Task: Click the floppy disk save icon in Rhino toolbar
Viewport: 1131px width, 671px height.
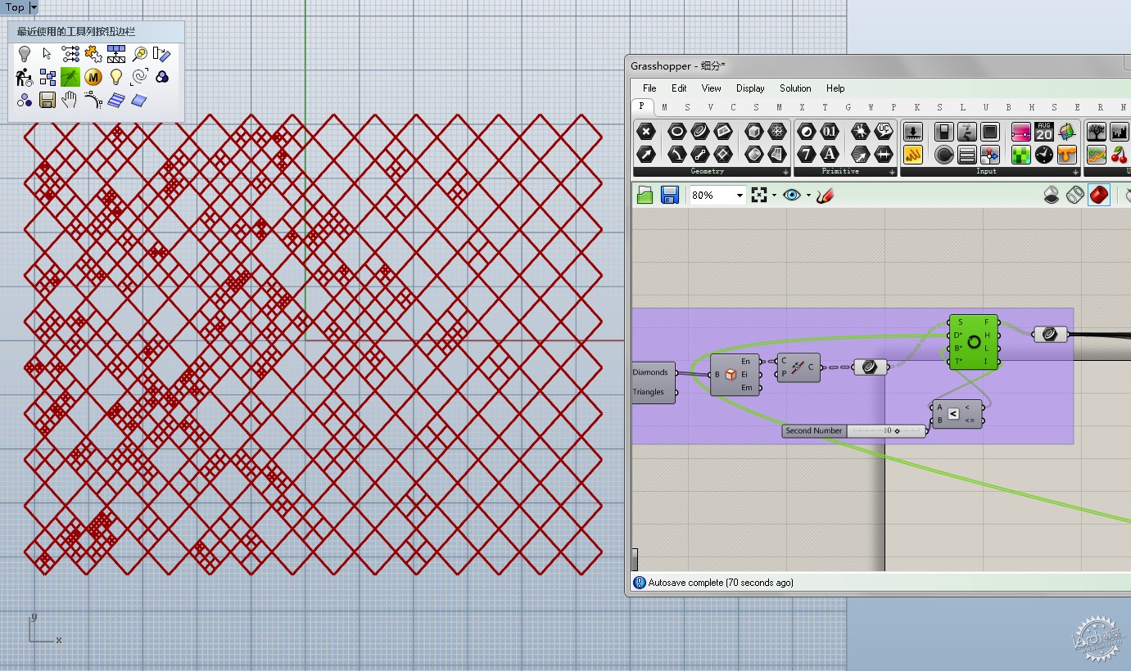Action: point(48,100)
